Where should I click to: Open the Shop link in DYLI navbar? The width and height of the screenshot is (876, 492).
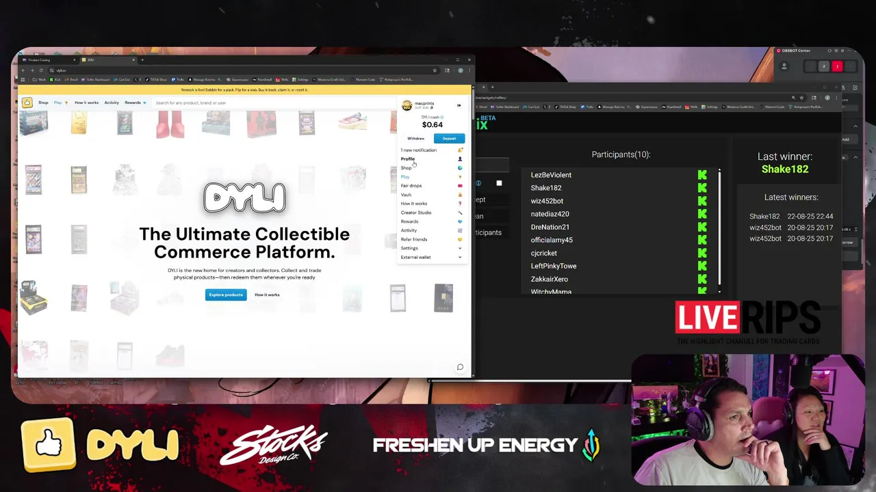43,102
